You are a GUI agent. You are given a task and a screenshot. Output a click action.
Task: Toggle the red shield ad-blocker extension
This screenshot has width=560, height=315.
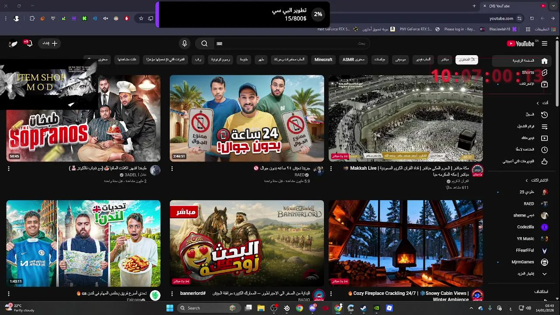(126, 18)
